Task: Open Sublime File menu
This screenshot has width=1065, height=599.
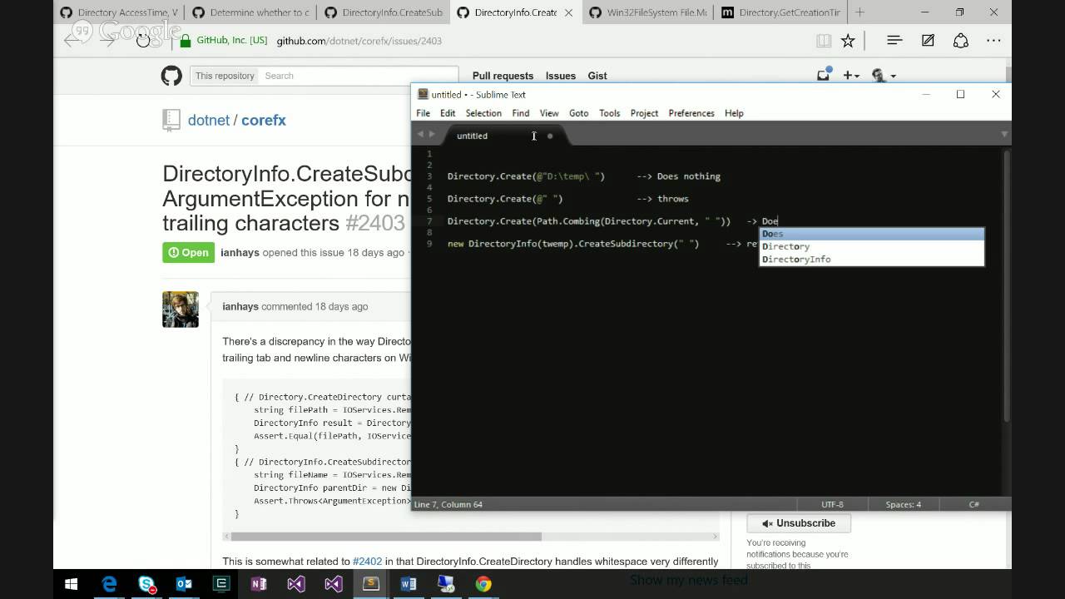Action: [x=424, y=113]
